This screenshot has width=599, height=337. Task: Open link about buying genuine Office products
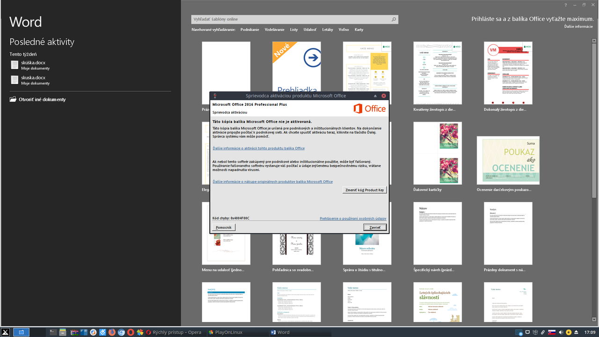click(272, 182)
